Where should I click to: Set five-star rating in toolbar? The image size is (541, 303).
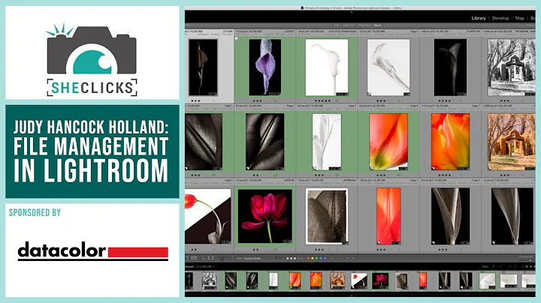pyautogui.click(x=302, y=258)
